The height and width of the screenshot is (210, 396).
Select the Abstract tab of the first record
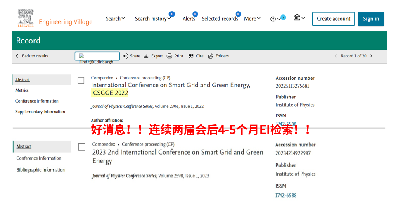[x=41, y=80]
